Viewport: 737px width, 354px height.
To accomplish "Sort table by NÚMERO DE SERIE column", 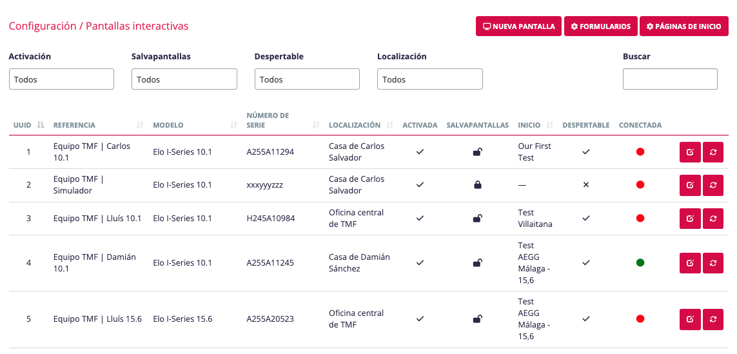I will pyautogui.click(x=283, y=121).
